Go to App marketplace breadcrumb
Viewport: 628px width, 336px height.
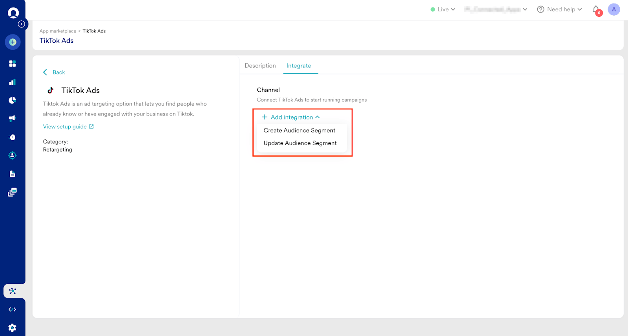click(x=58, y=31)
